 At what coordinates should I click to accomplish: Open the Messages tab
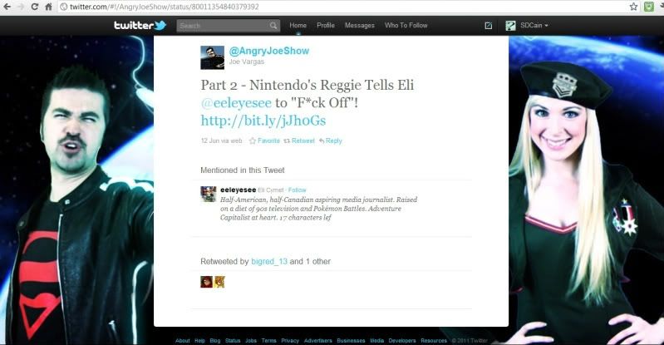coord(360,26)
